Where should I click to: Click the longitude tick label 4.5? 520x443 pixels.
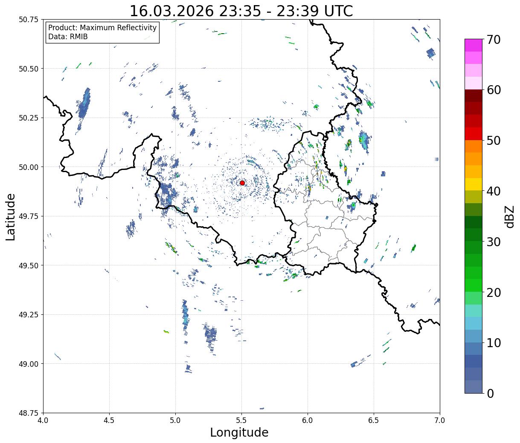pyautogui.click(x=109, y=420)
